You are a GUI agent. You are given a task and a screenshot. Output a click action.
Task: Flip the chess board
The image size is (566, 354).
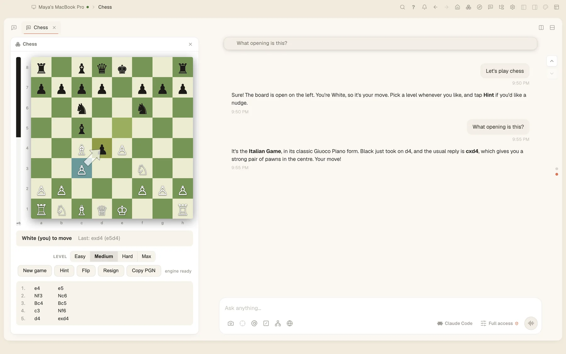click(x=86, y=271)
